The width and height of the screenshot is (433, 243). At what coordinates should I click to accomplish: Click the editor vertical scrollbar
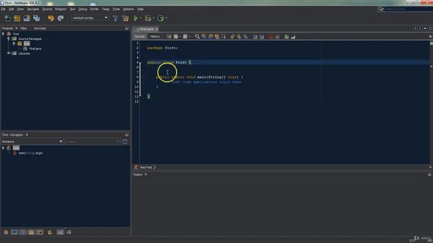point(432,102)
